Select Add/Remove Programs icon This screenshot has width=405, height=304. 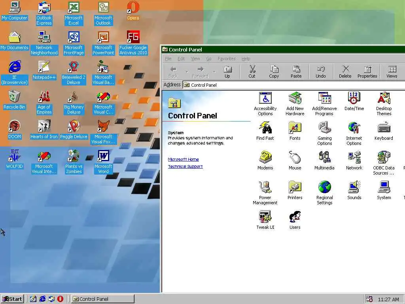(x=324, y=104)
